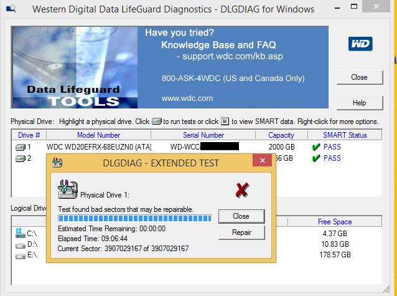Click the 4.37 GB free space value
Image resolution: width=397 pixels, height=296 pixels.
(x=335, y=233)
